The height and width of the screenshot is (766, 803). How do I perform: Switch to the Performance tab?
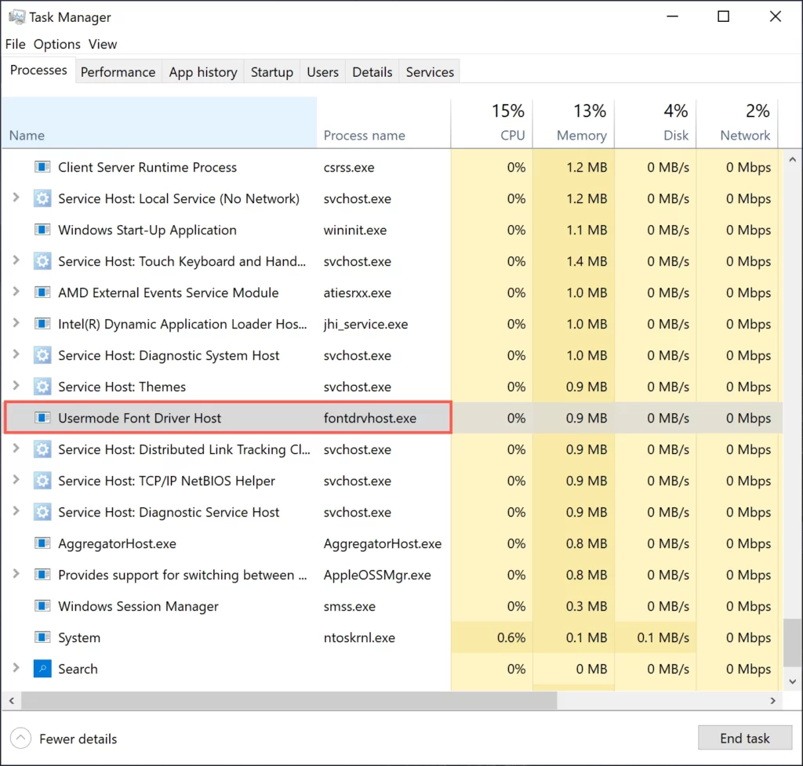[118, 71]
